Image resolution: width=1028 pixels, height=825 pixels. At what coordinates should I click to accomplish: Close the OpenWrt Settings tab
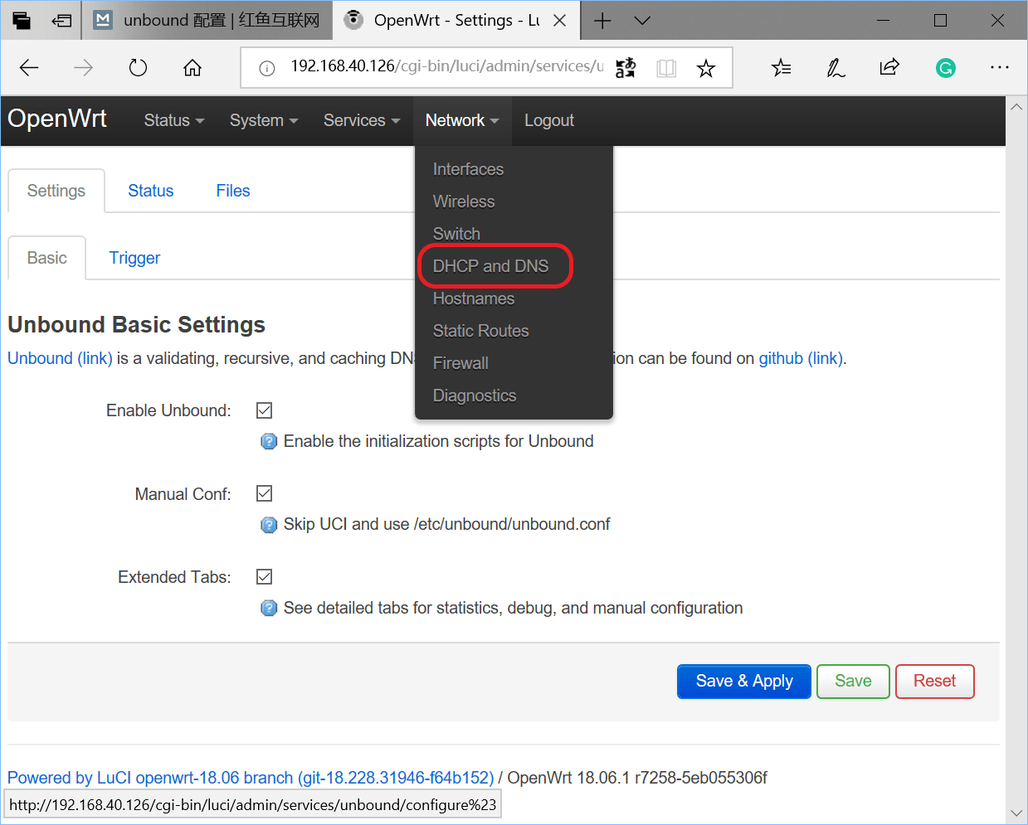560,21
